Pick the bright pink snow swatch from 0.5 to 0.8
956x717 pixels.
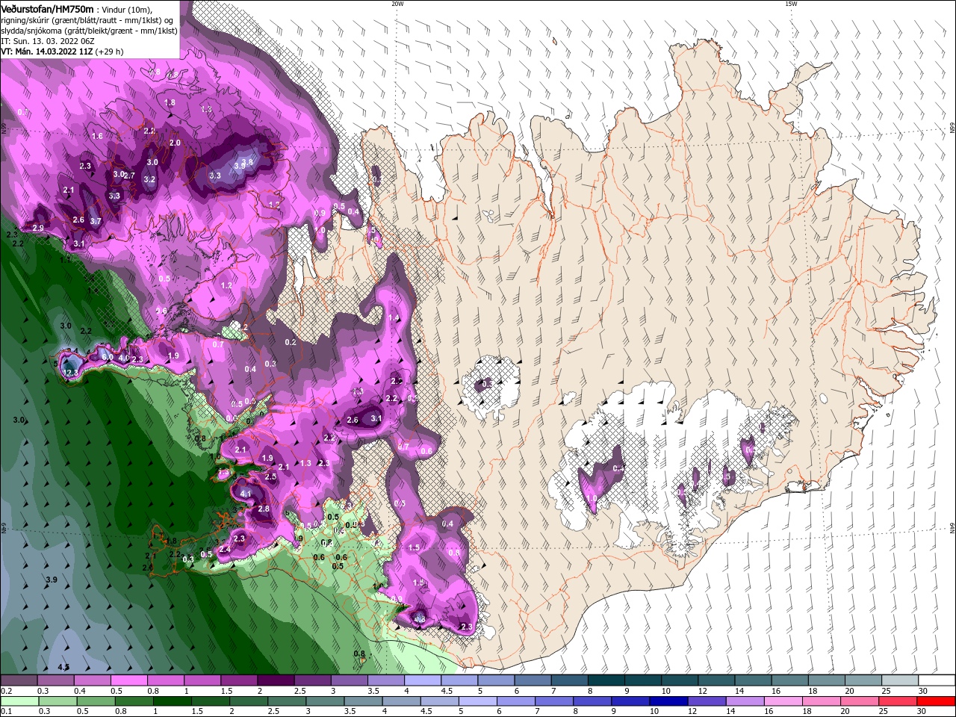coord(128,680)
